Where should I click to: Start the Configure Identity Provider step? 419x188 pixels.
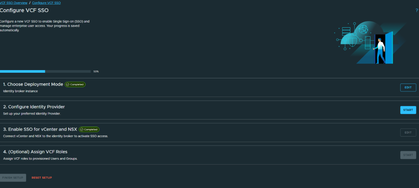[x=408, y=110]
